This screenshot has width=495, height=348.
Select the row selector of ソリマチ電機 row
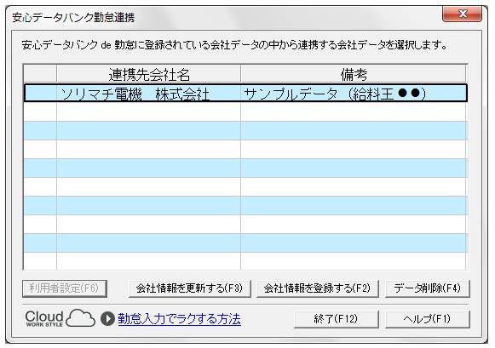(x=40, y=93)
